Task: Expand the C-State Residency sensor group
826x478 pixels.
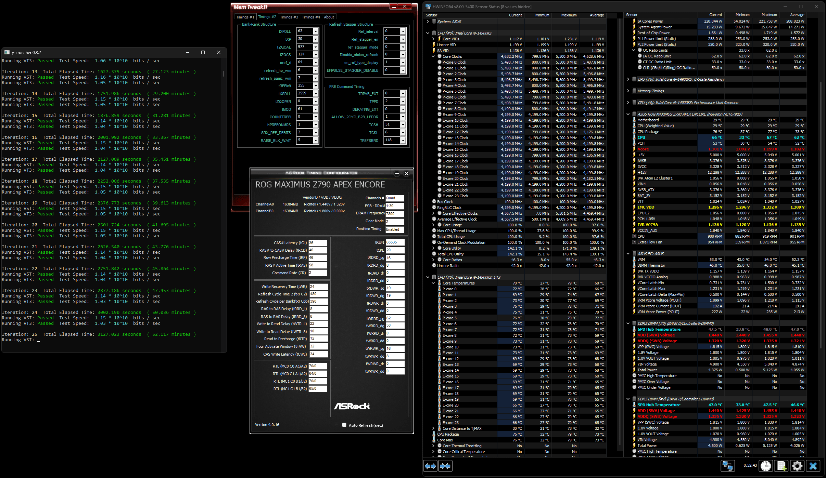Action: [628, 79]
